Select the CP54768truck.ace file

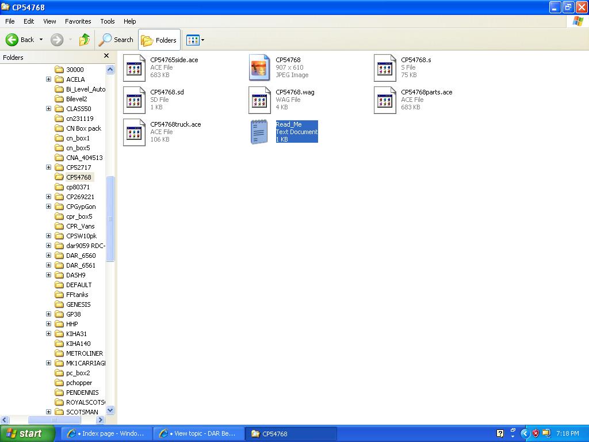coord(134,132)
